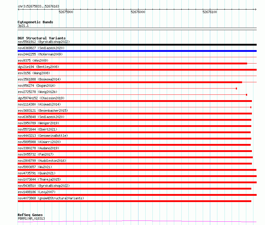Select esv3156 (Wang2008) label
The height and width of the screenshot is (225, 265).
pos(34,73)
